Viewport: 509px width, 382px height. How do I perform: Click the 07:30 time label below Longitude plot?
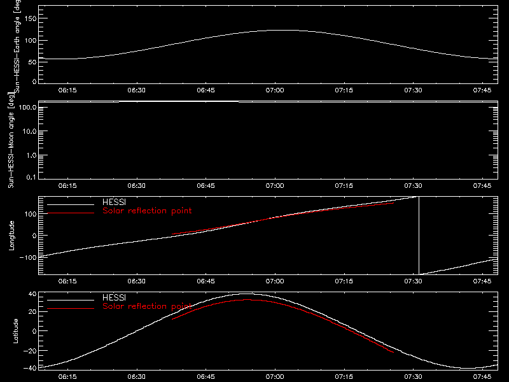(x=413, y=281)
